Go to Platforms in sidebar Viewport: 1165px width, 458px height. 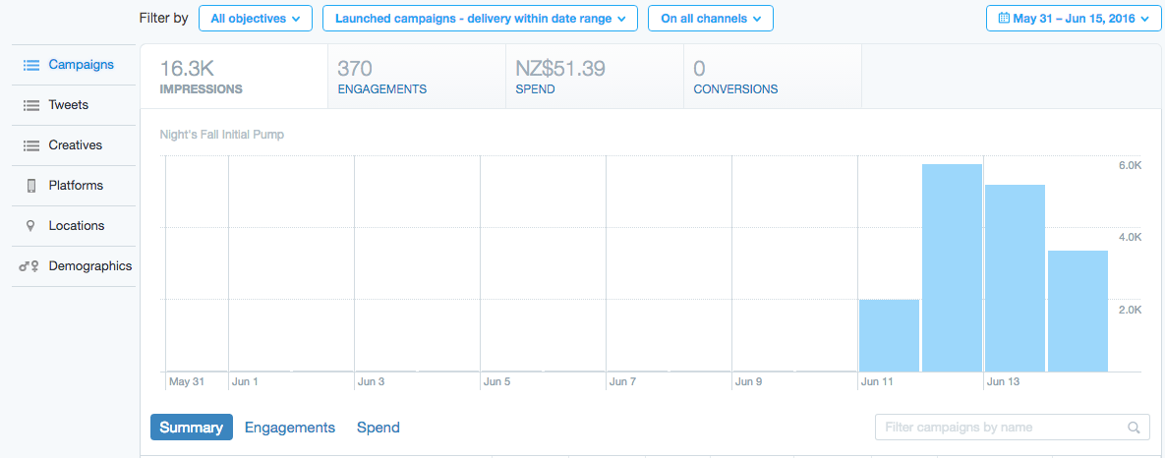(x=74, y=186)
